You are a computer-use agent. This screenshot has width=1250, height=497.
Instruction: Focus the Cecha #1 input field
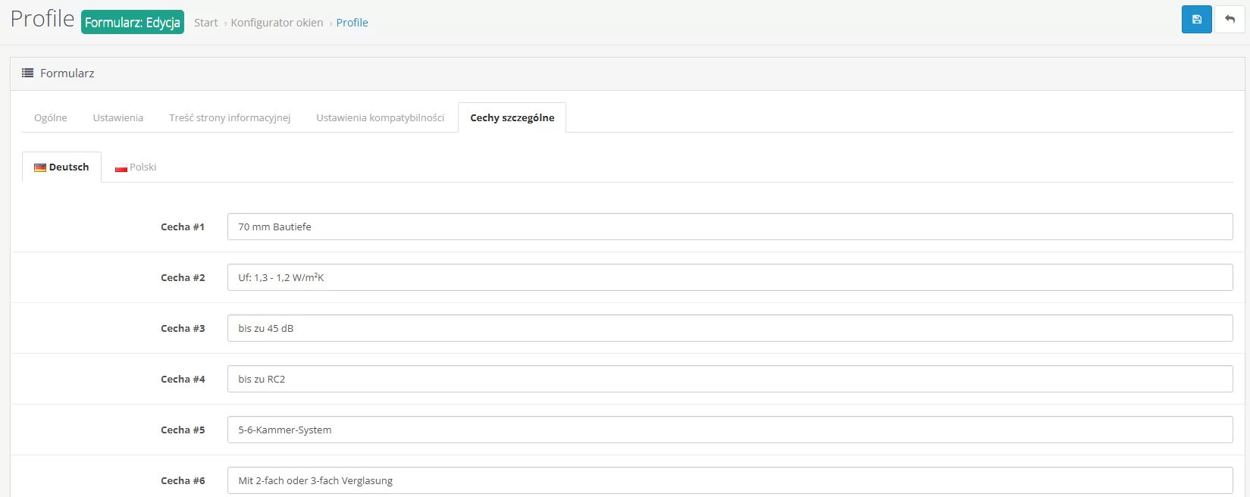click(729, 227)
